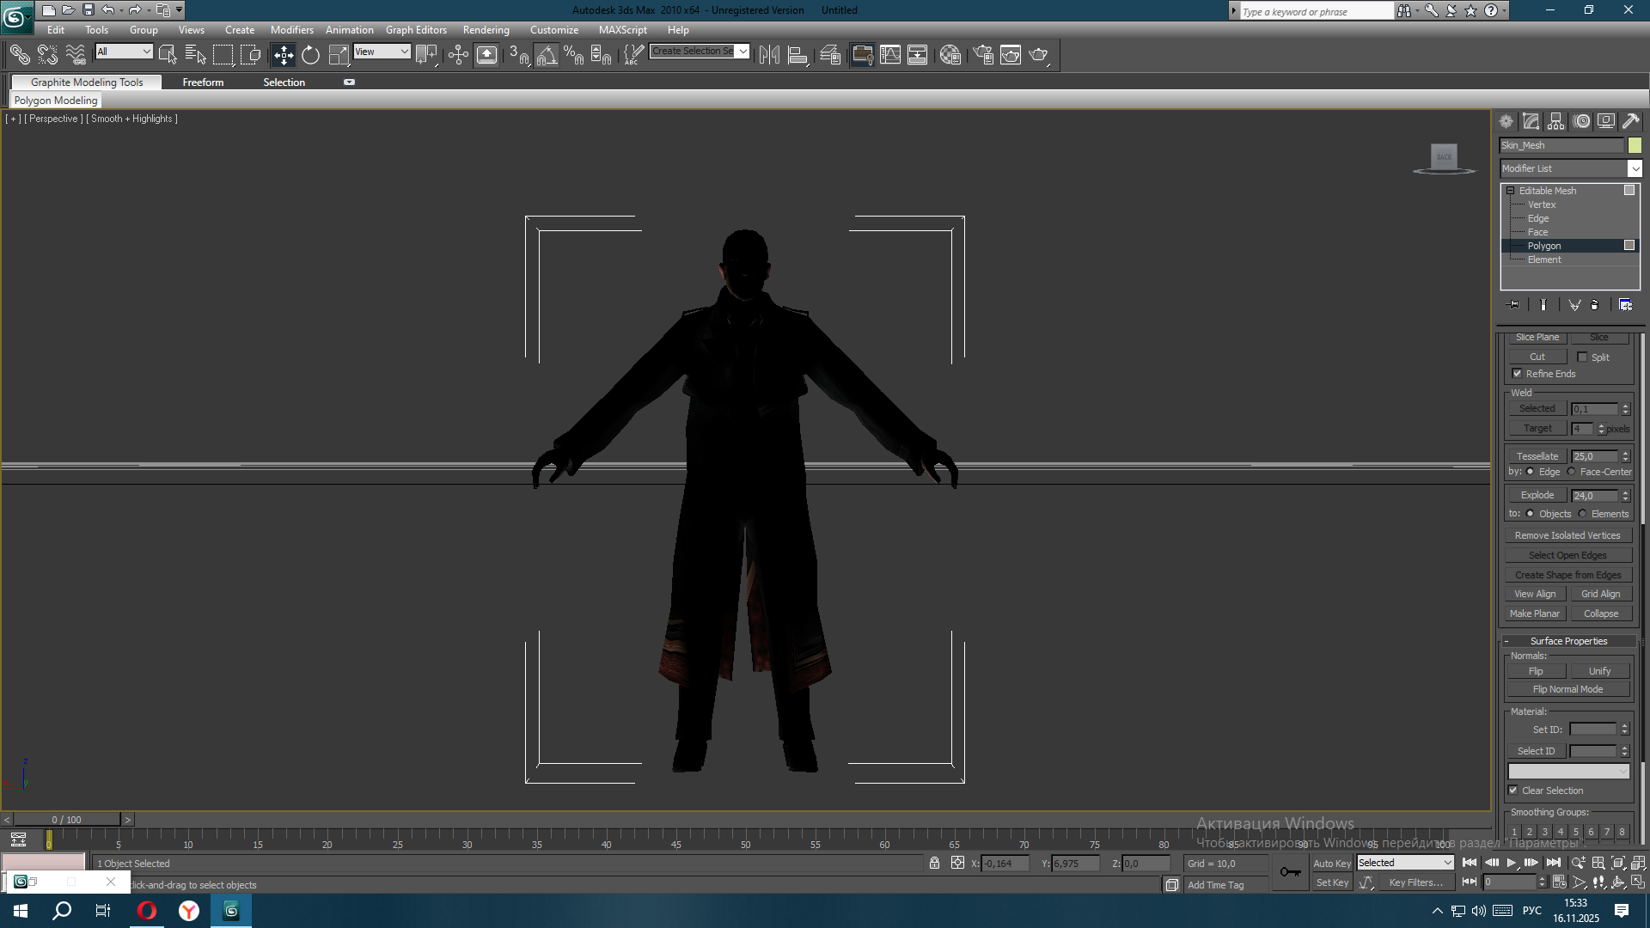Open the Utilities panel tab

coord(1630,121)
